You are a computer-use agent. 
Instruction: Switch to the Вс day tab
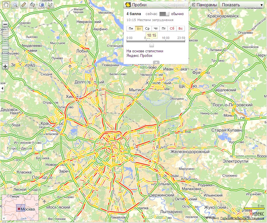click(181, 28)
